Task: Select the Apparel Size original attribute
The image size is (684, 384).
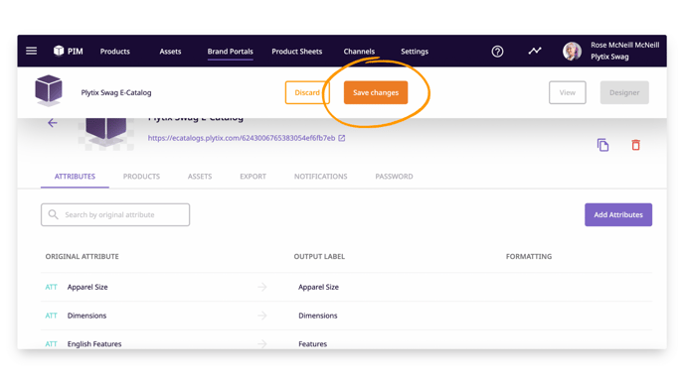Action: [x=87, y=287]
